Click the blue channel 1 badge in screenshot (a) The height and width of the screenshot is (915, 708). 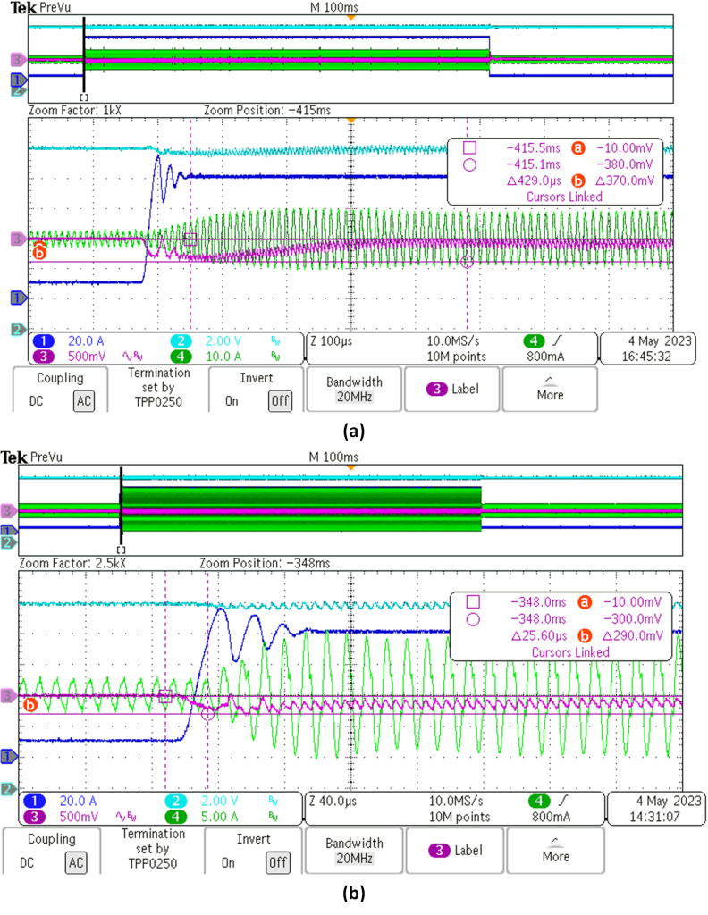41,340
